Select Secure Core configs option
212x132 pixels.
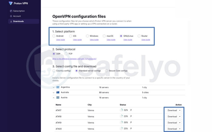point(107,71)
